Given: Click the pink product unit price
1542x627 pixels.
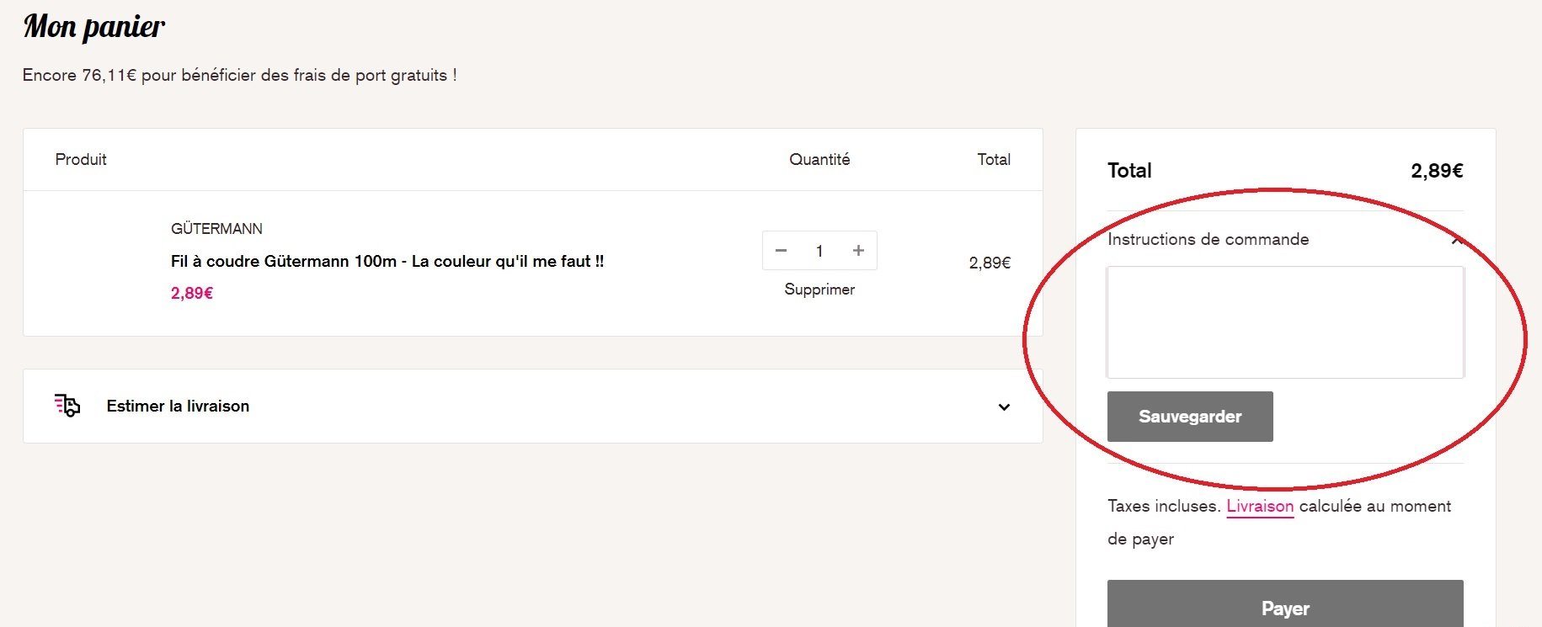Looking at the screenshot, I should (192, 293).
